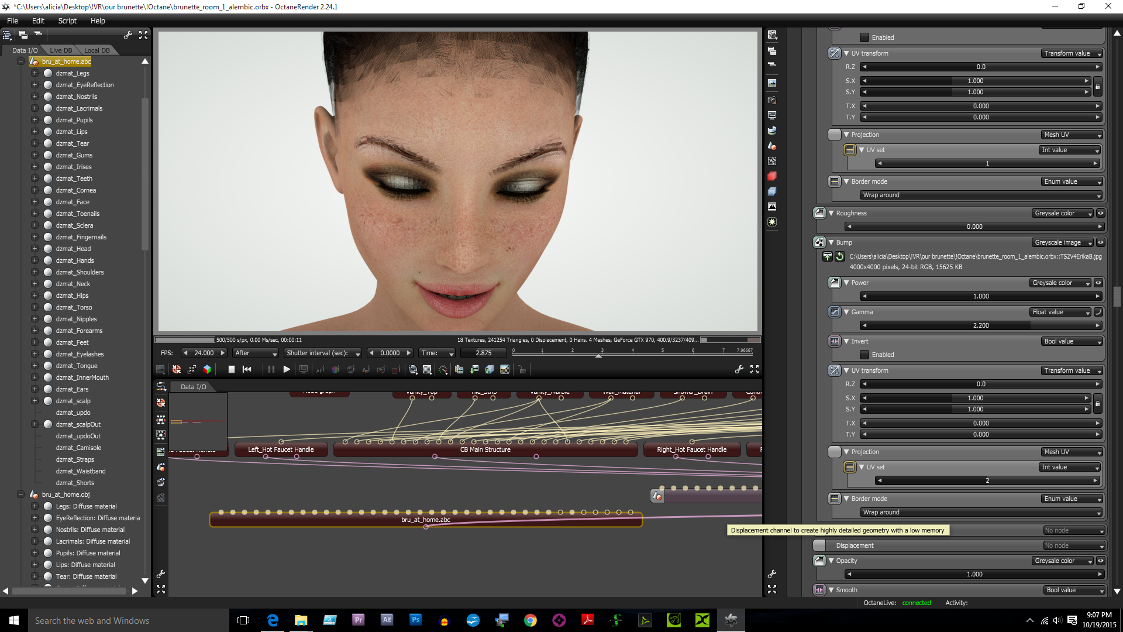
Task: Collapse the Roughness section triangle
Action: tap(831, 213)
